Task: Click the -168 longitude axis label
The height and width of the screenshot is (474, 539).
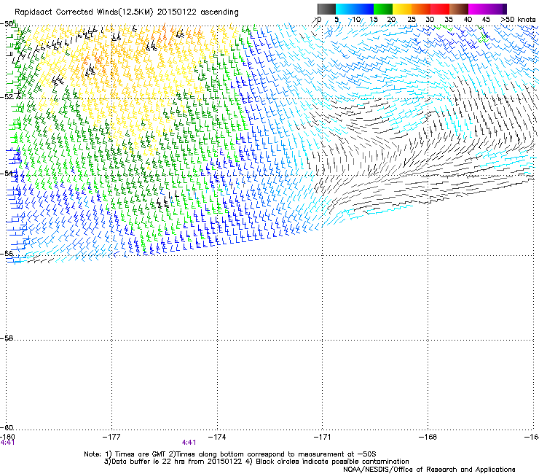Action: [428, 437]
